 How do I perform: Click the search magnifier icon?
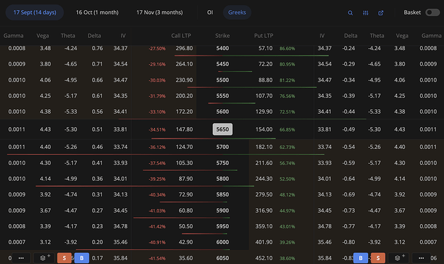tap(350, 12)
